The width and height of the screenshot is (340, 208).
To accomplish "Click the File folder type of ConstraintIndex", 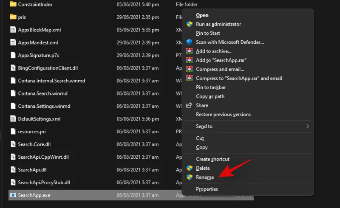I will [187, 4].
